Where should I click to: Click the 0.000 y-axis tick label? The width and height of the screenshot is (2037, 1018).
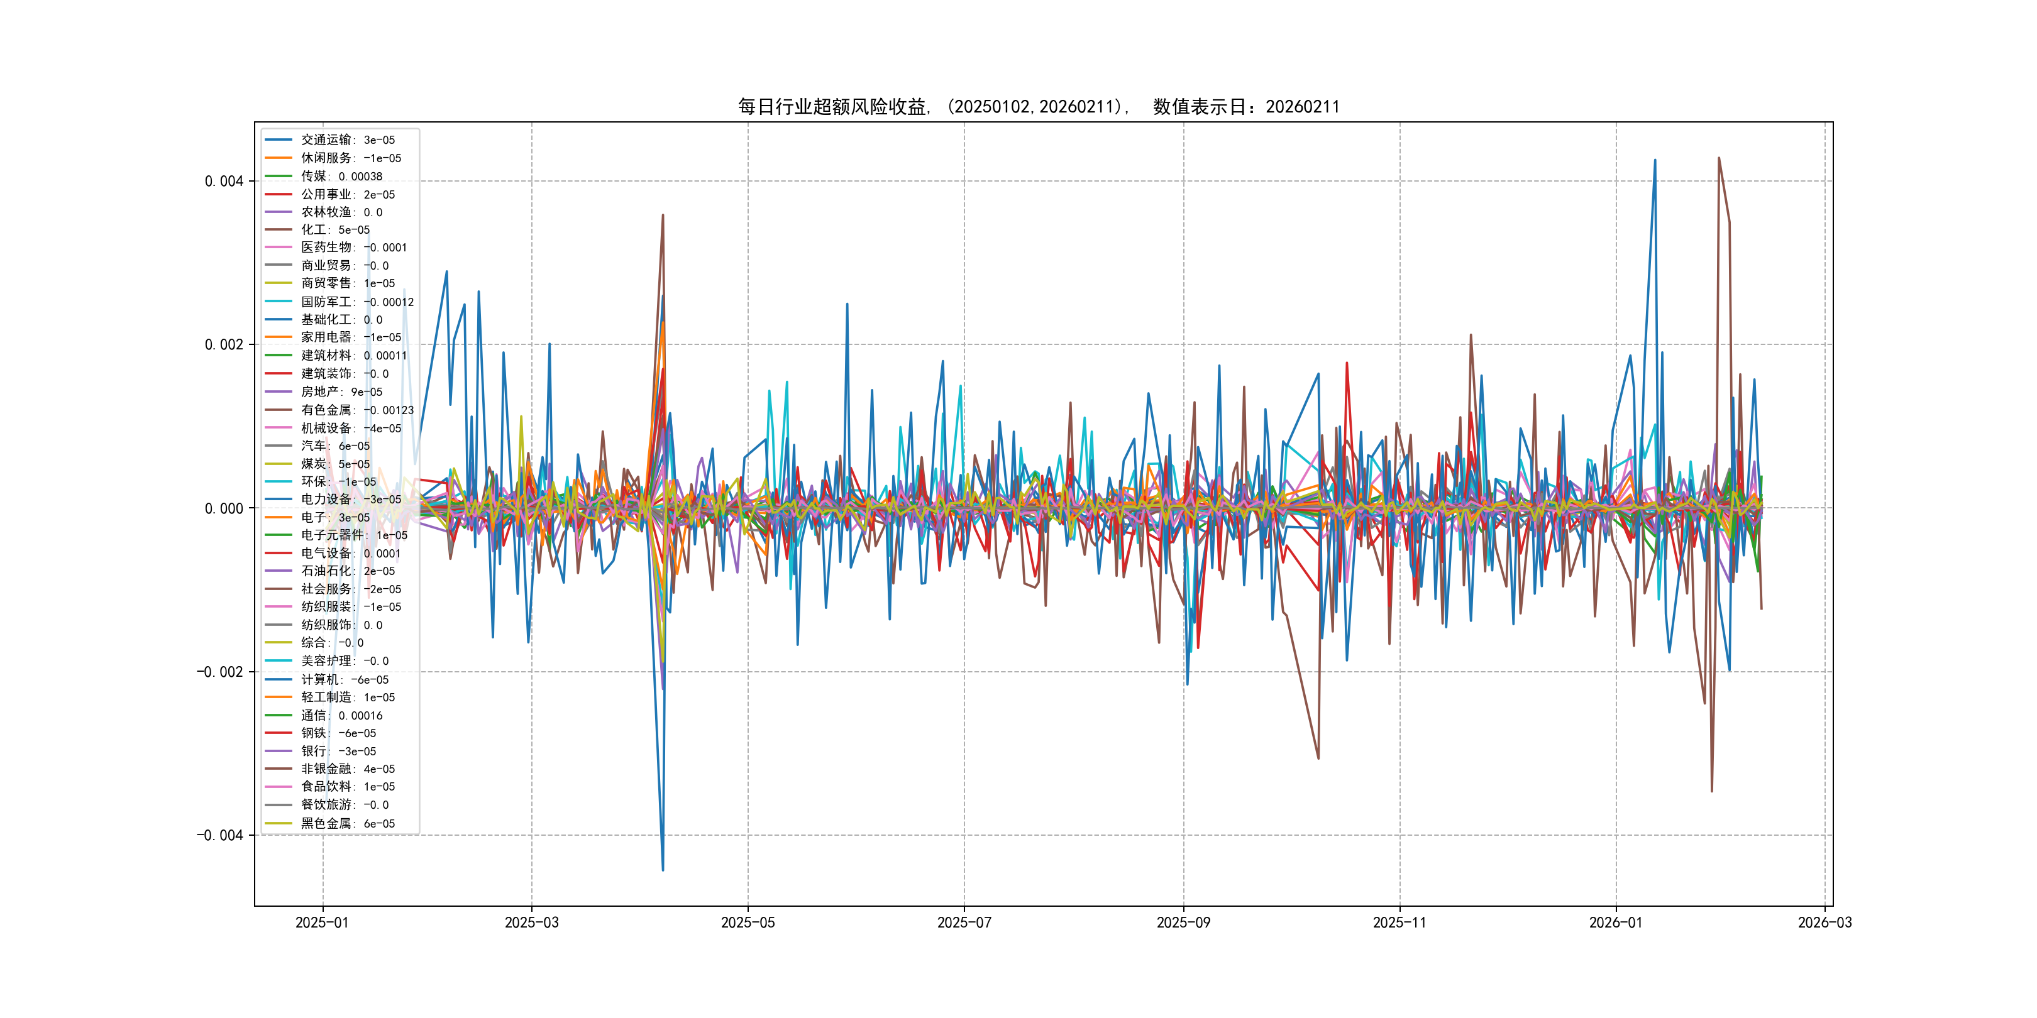pos(224,508)
